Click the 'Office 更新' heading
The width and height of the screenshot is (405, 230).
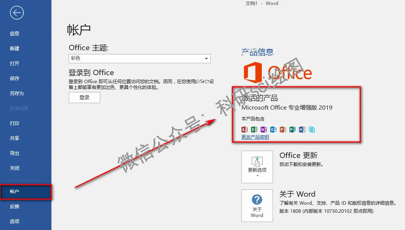click(298, 155)
